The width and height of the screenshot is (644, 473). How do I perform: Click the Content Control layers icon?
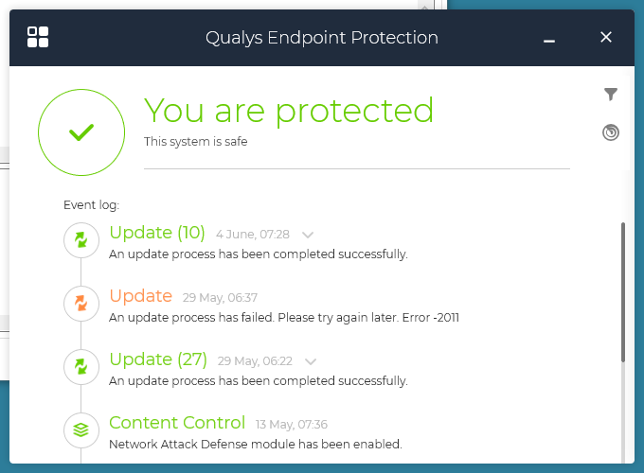(81, 430)
